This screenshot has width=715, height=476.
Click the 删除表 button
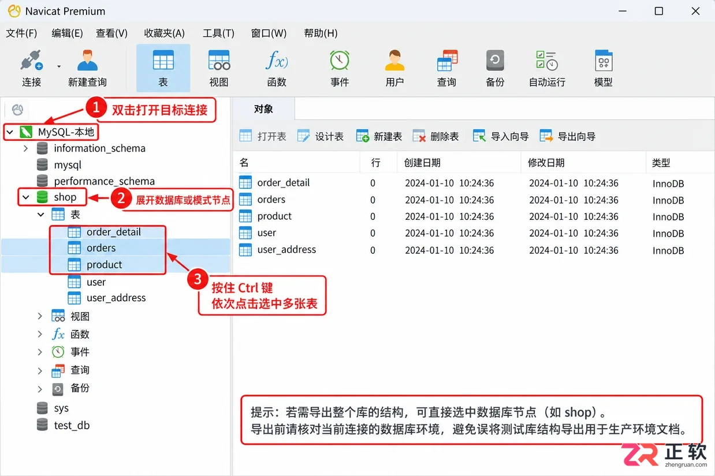point(436,136)
